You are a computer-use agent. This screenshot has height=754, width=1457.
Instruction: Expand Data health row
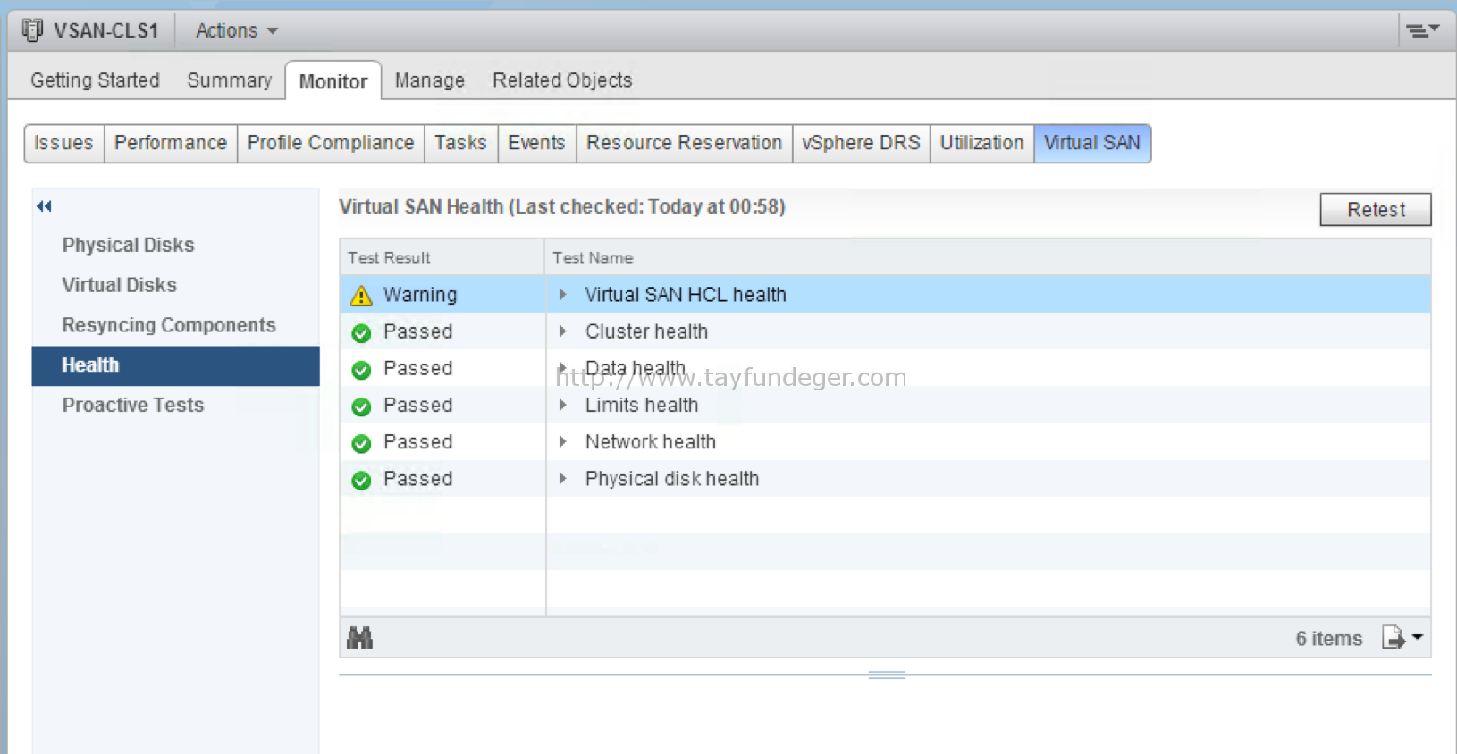click(562, 367)
